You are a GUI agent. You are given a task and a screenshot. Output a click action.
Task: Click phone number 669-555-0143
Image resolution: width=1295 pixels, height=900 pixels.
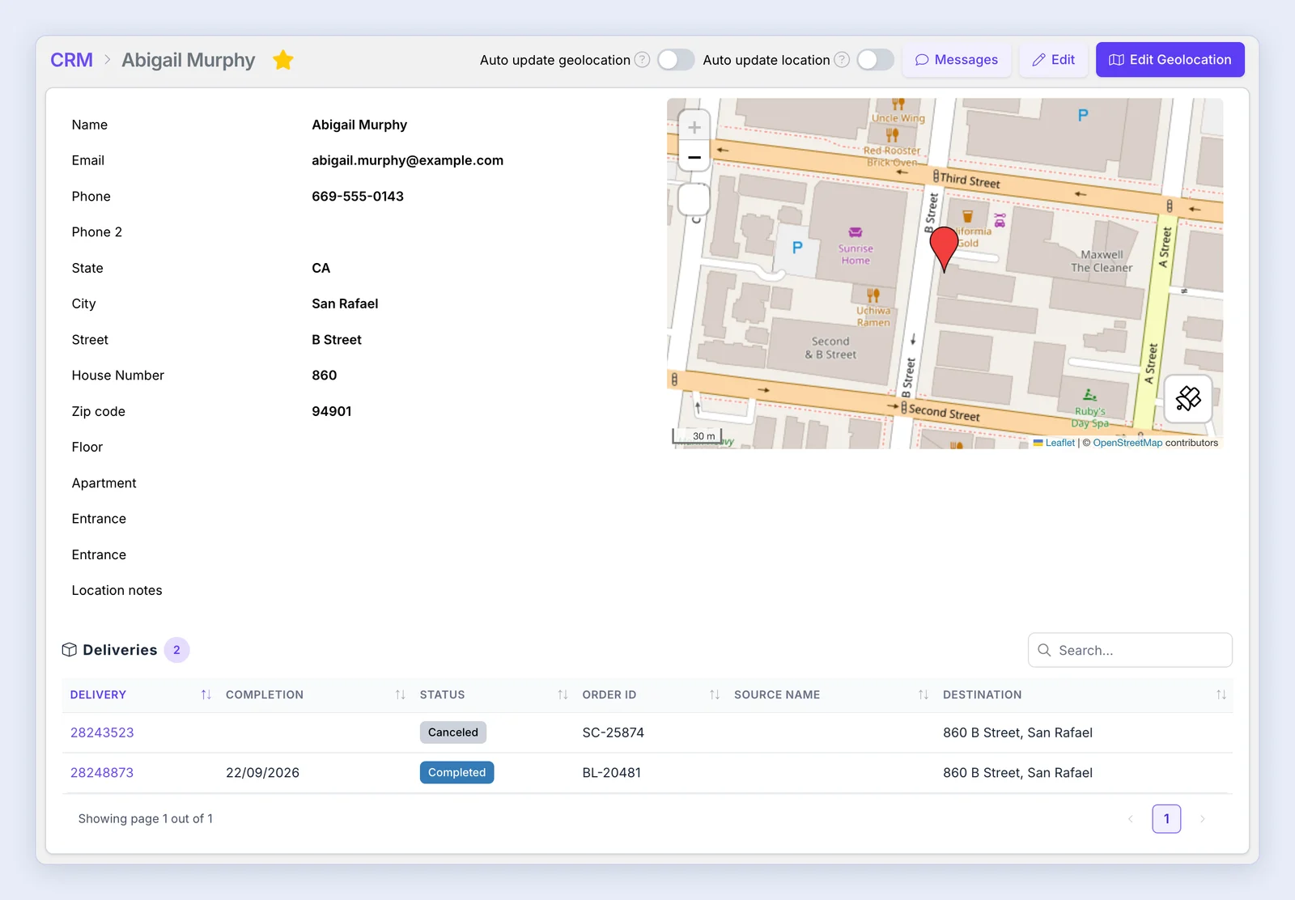(x=358, y=197)
